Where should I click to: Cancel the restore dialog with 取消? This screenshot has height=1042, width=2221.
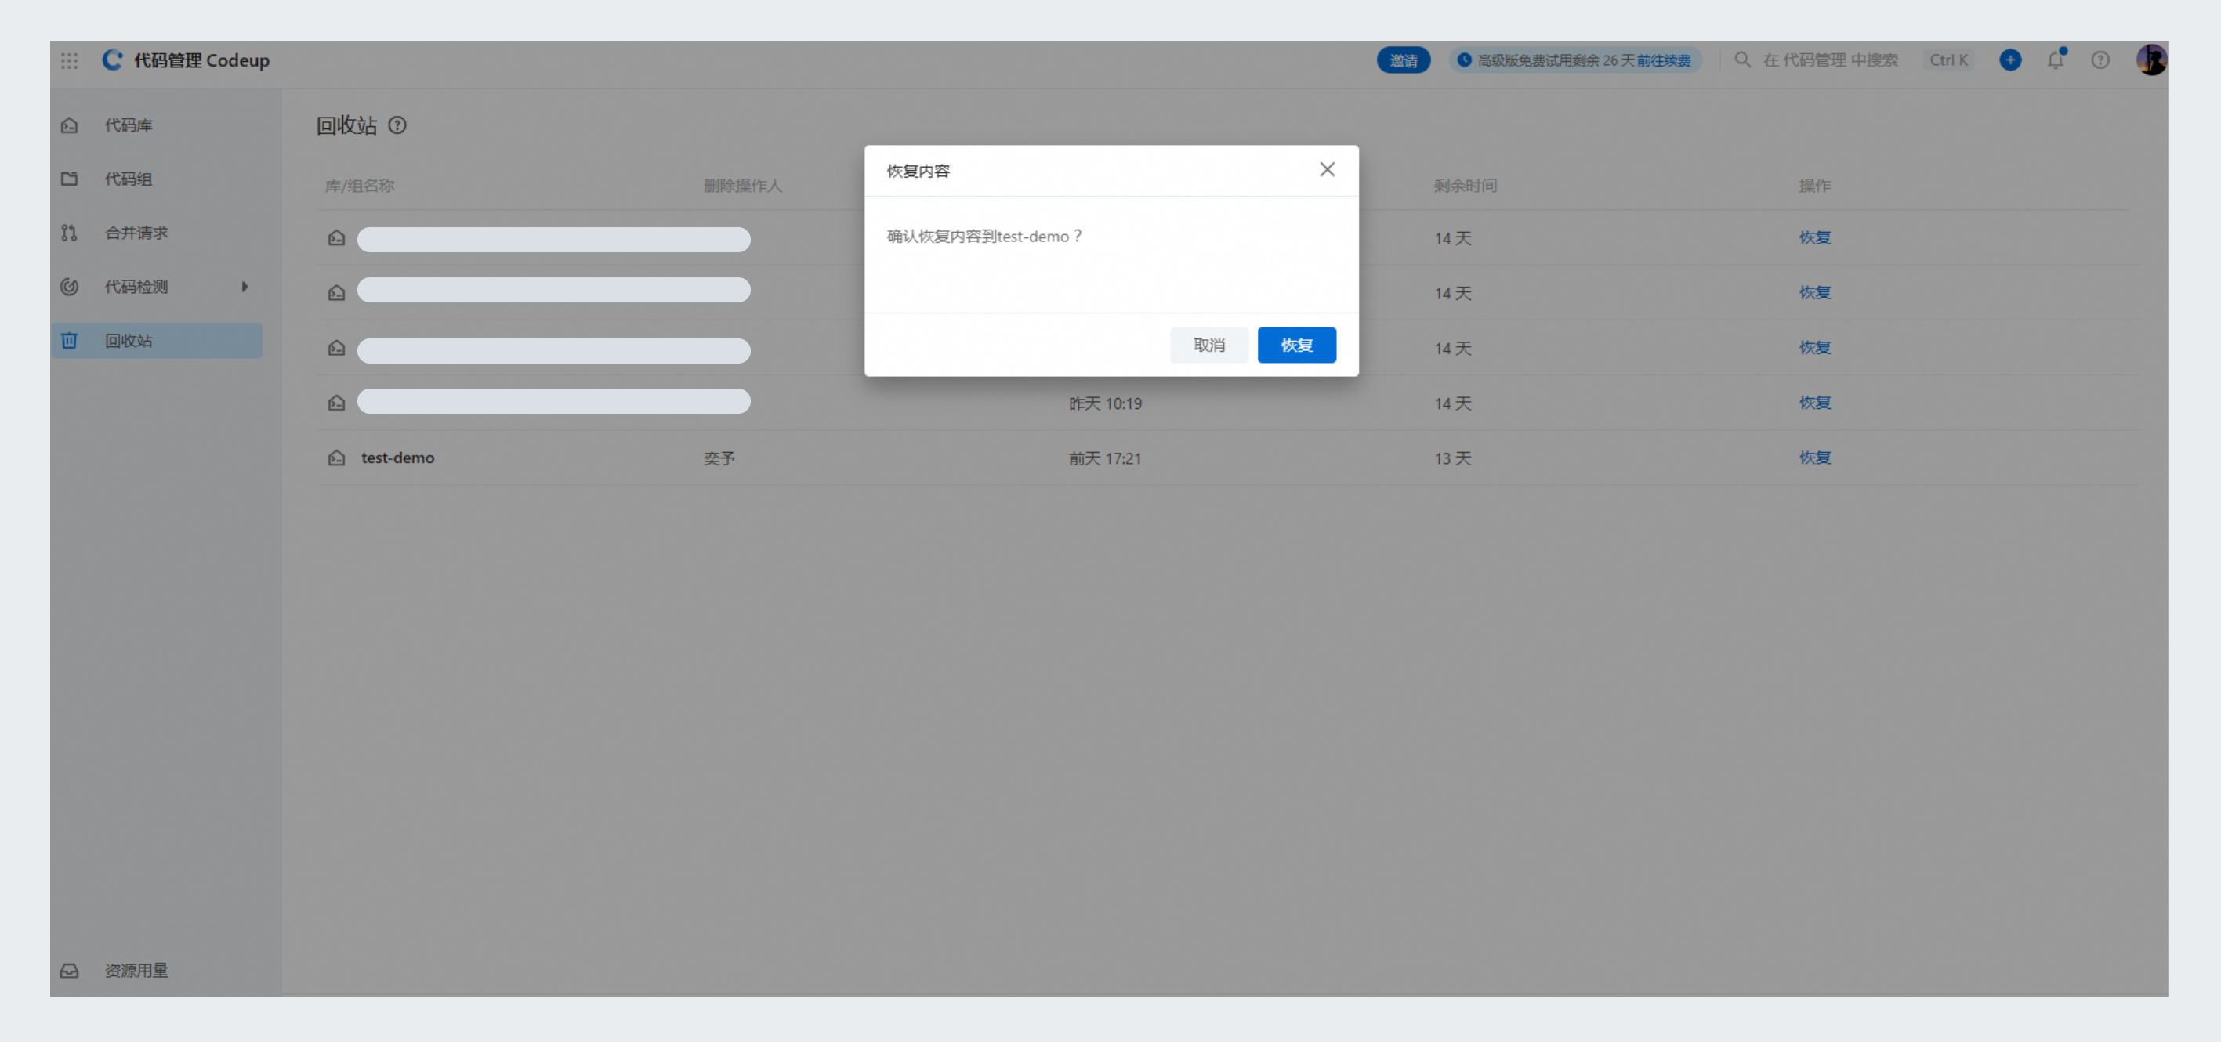pos(1208,345)
